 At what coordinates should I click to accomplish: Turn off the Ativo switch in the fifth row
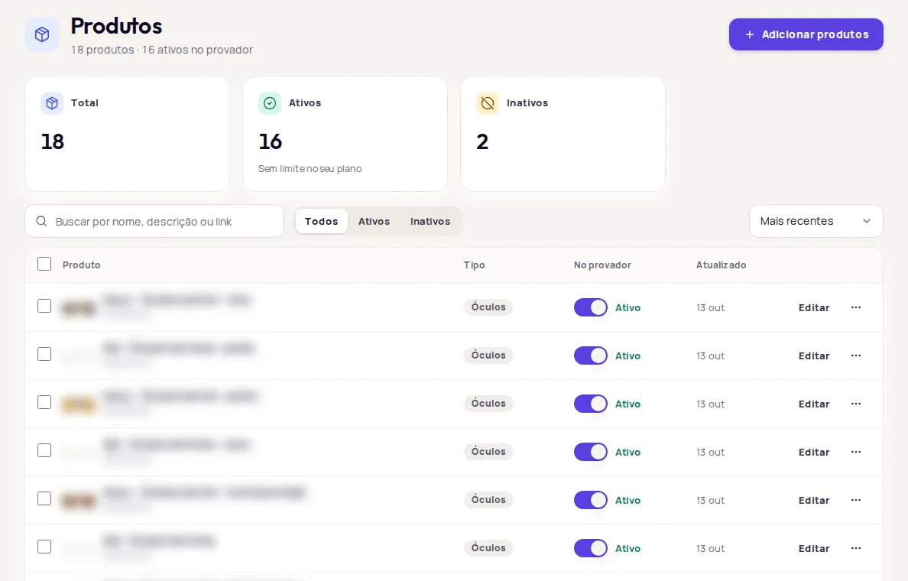coord(591,500)
